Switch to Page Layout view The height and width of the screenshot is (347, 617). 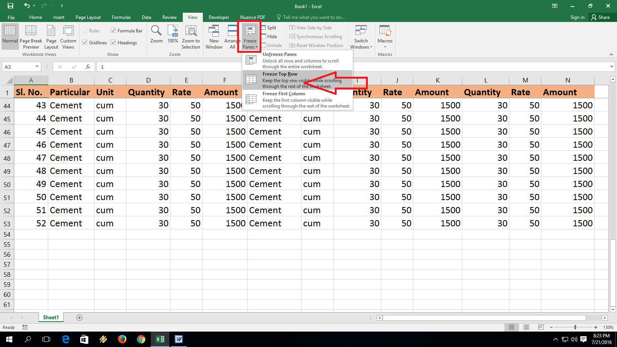click(51, 37)
